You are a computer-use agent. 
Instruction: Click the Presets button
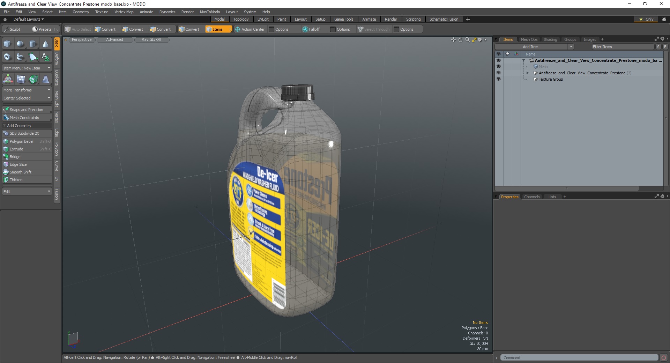click(x=45, y=29)
